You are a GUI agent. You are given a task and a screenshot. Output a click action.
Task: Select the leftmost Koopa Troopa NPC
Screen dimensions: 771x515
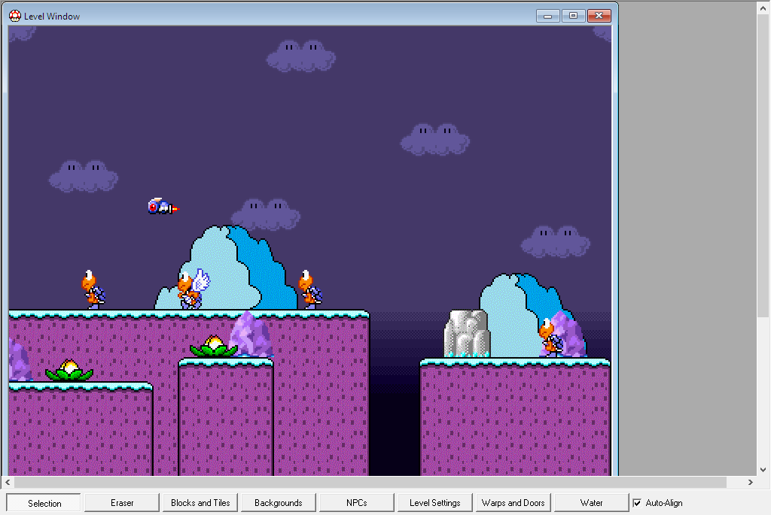point(93,289)
